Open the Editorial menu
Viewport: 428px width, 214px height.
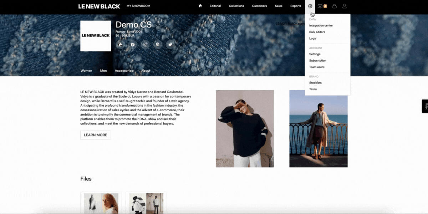(215, 6)
